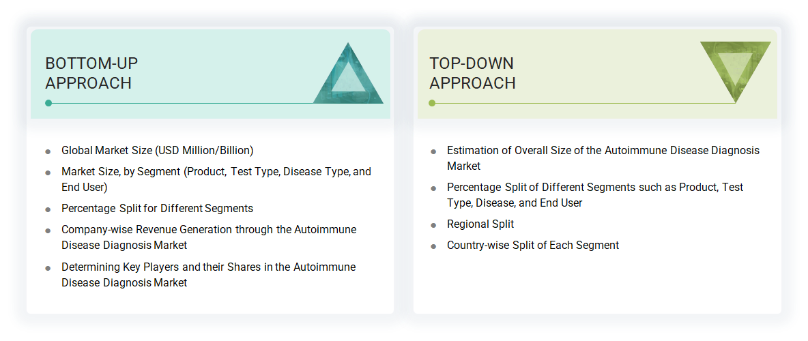This screenshot has height=341, width=808.
Task: Click the Regional Split text
Action: (x=480, y=224)
